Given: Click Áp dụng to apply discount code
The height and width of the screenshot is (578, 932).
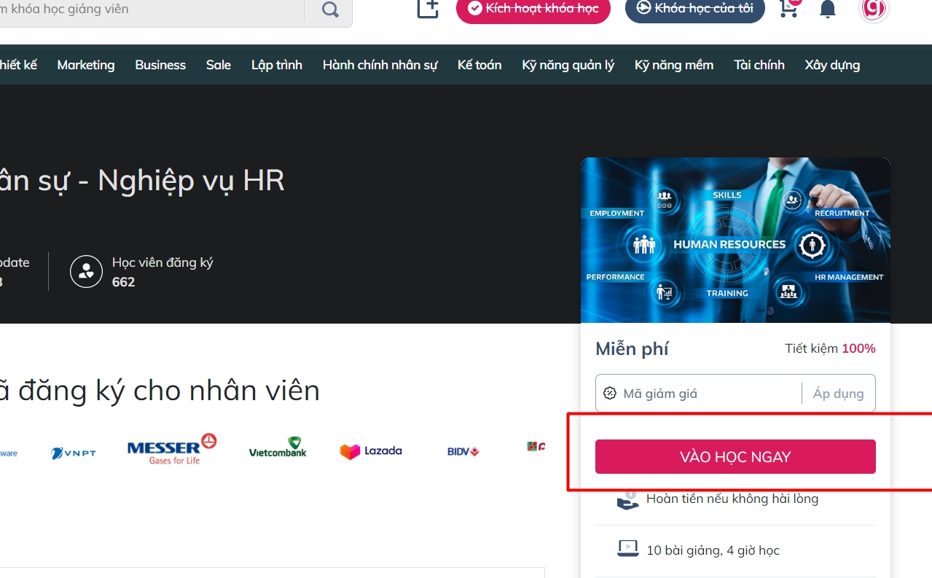Looking at the screenshot, I should (839, 394).
